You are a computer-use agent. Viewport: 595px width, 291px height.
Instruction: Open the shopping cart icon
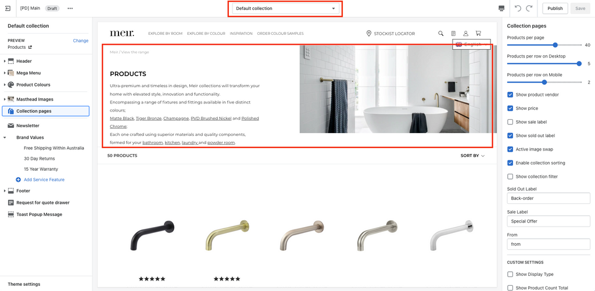(x=478, y=33)
